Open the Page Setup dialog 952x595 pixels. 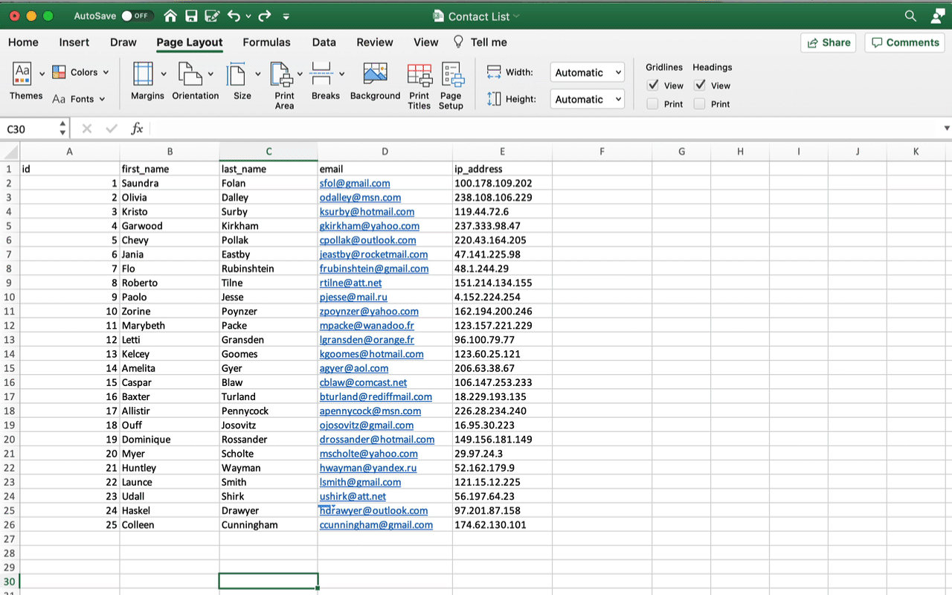coord(451,86)
